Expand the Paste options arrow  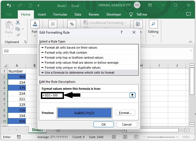point(9,36)
